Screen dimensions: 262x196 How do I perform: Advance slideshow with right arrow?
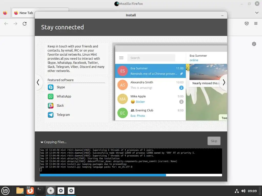pos(224,82)
